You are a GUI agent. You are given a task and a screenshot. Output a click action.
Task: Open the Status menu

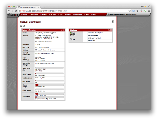tap(68, 14)
